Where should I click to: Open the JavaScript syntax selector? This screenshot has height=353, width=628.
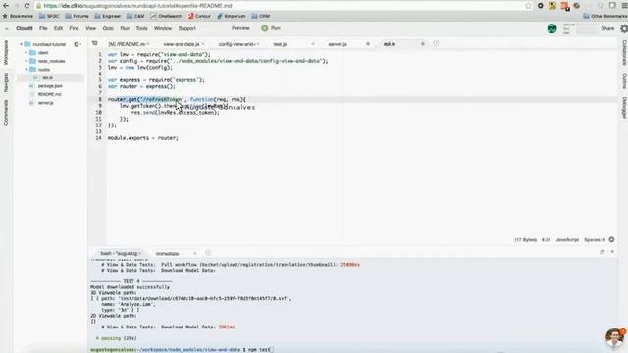pos(567,239)
